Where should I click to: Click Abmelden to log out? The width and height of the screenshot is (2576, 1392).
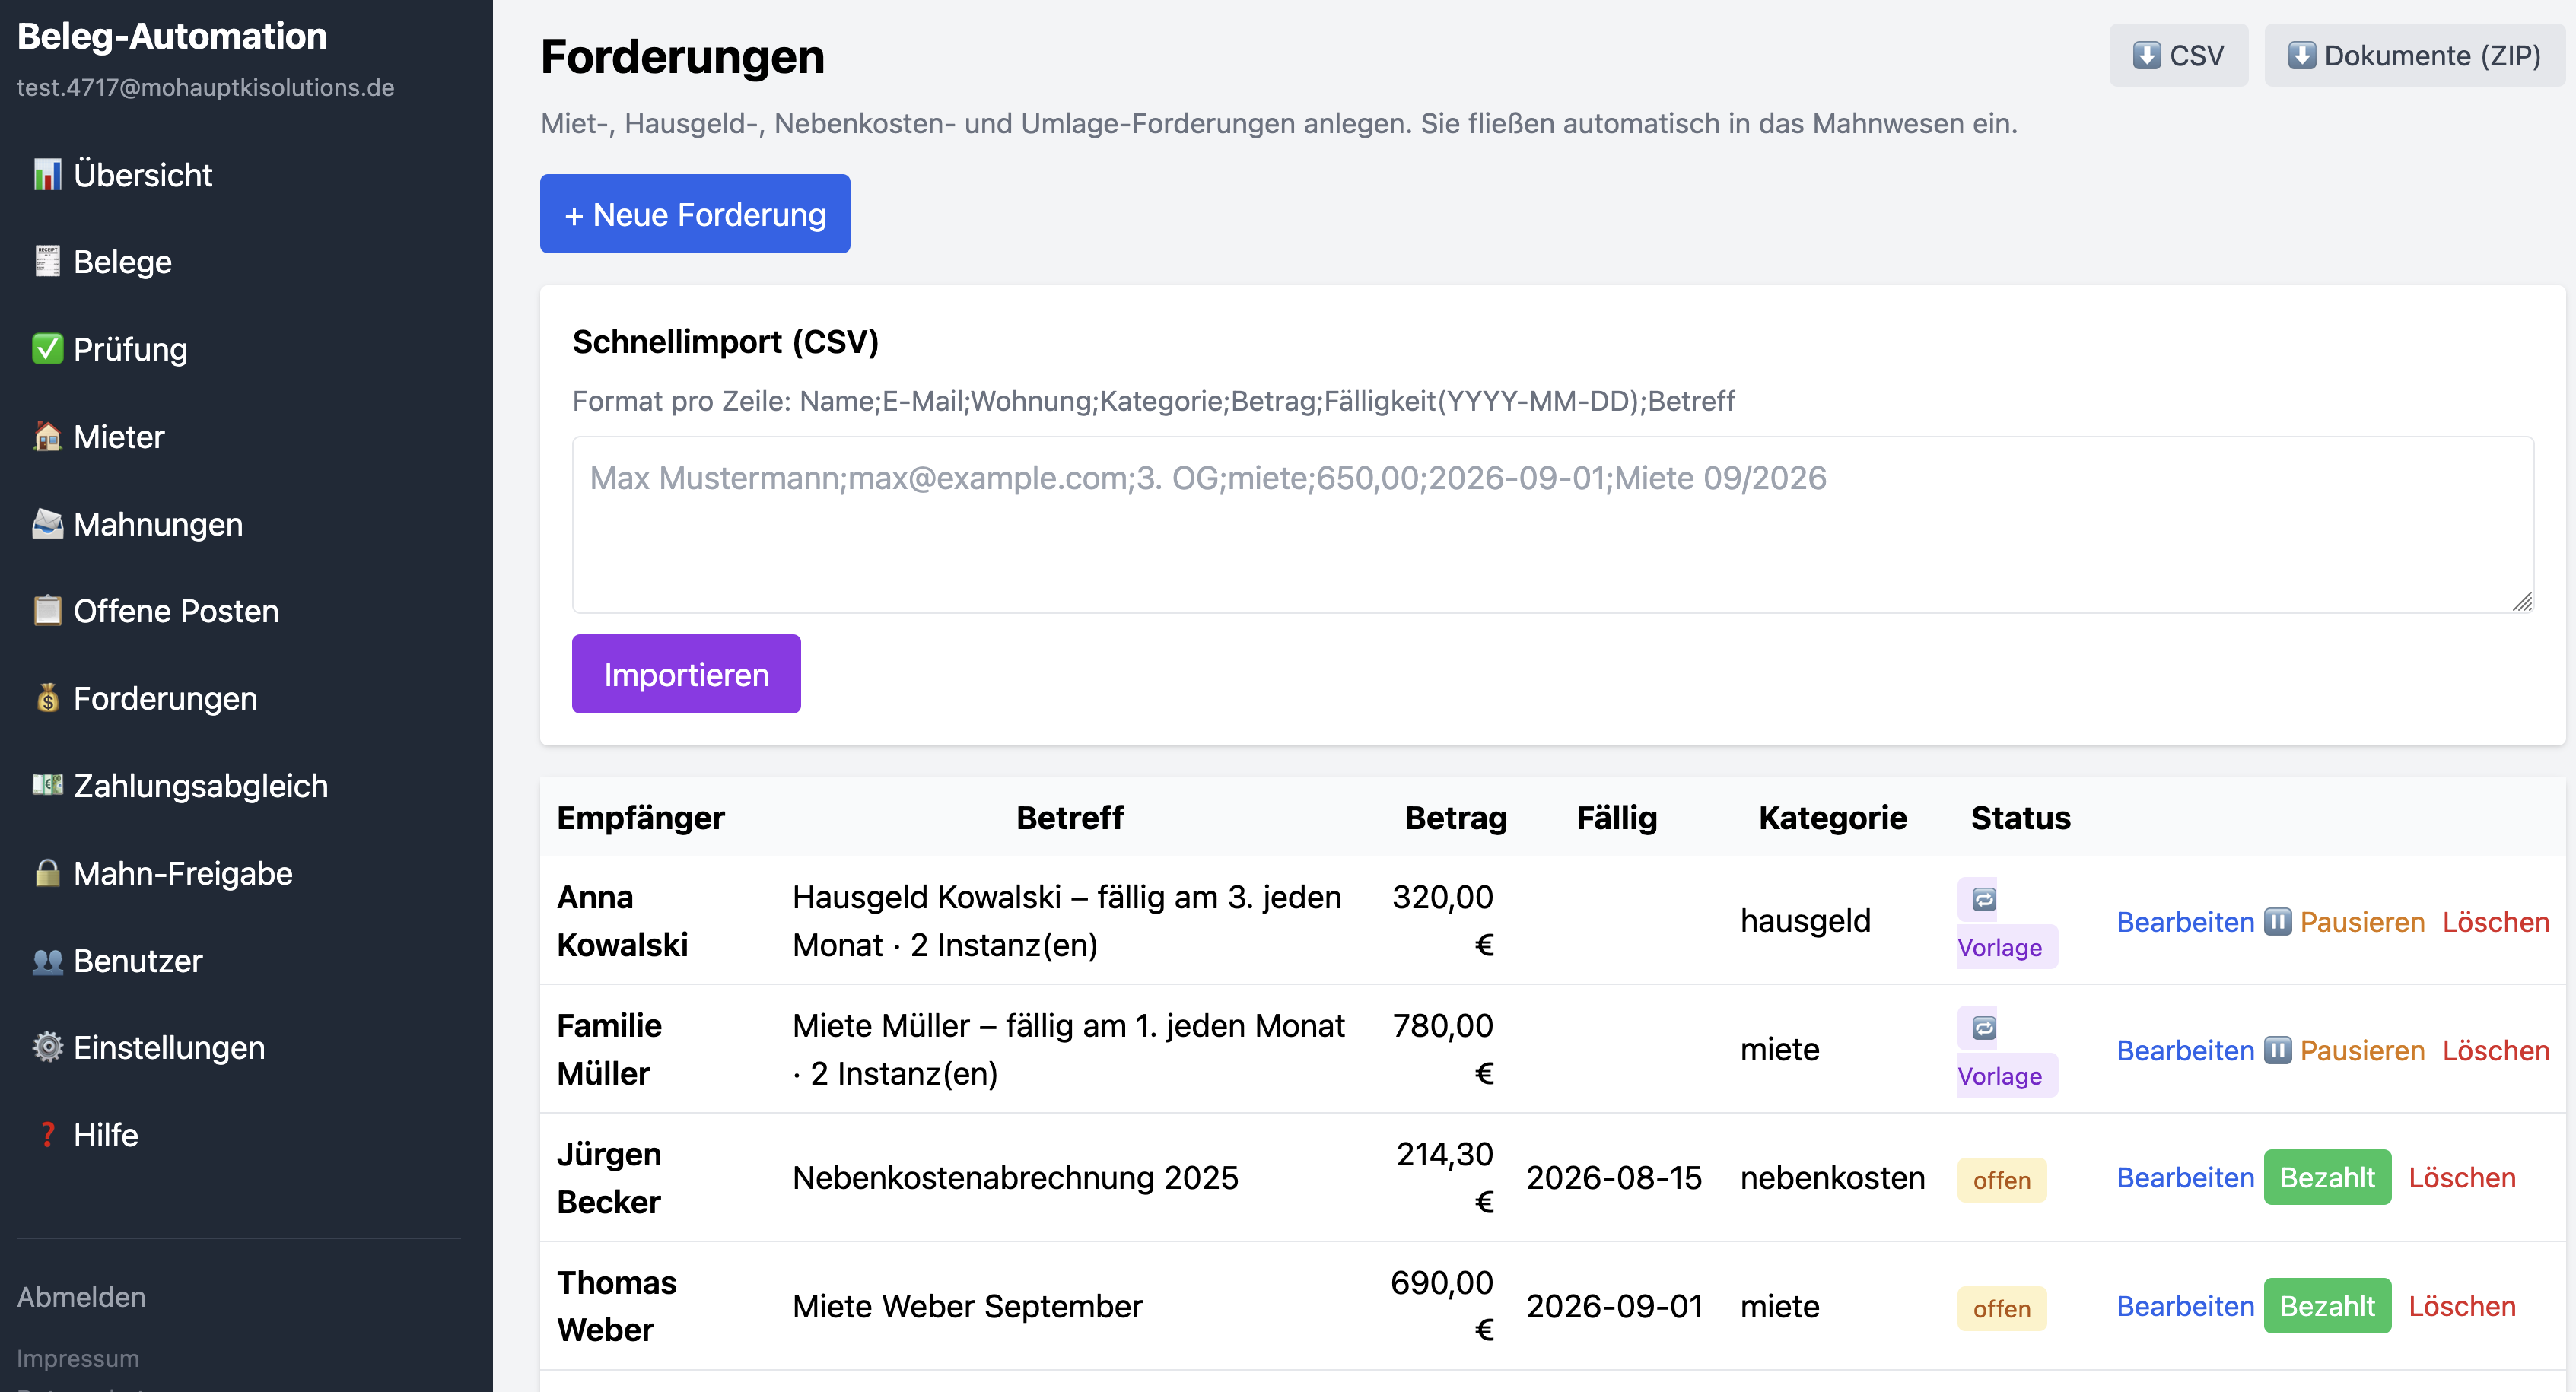point(81,1296)
